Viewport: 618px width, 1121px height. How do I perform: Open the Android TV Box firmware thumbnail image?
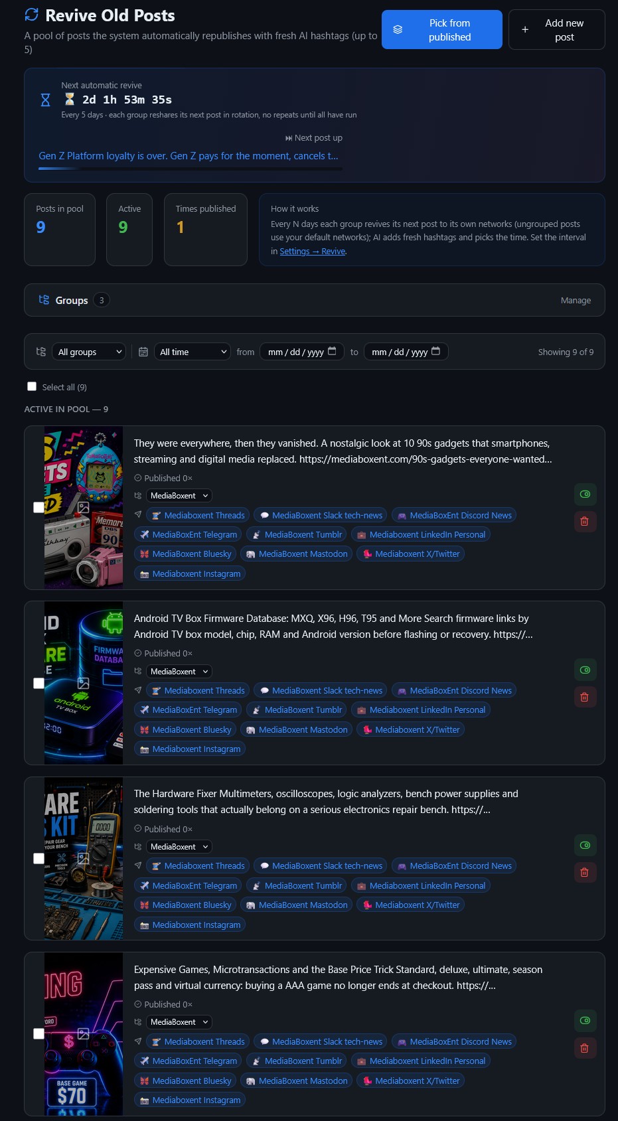point(84,683)
